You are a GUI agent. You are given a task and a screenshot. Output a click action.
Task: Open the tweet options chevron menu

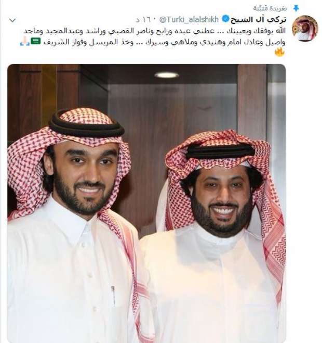point(12,21)
